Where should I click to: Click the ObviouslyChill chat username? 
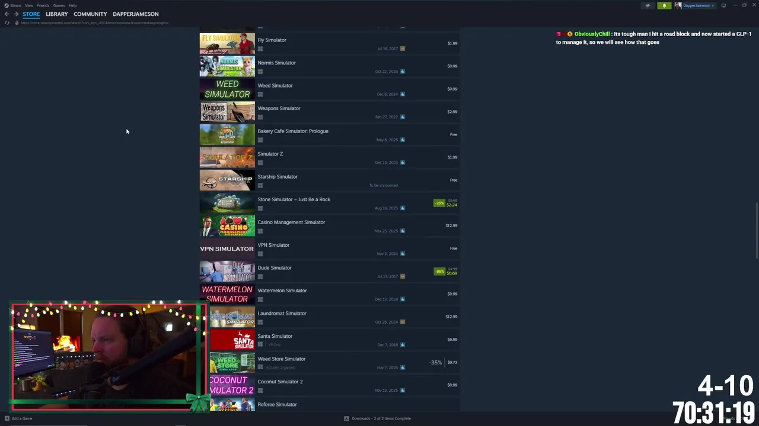pyautogui.click(x=592, y=34)
